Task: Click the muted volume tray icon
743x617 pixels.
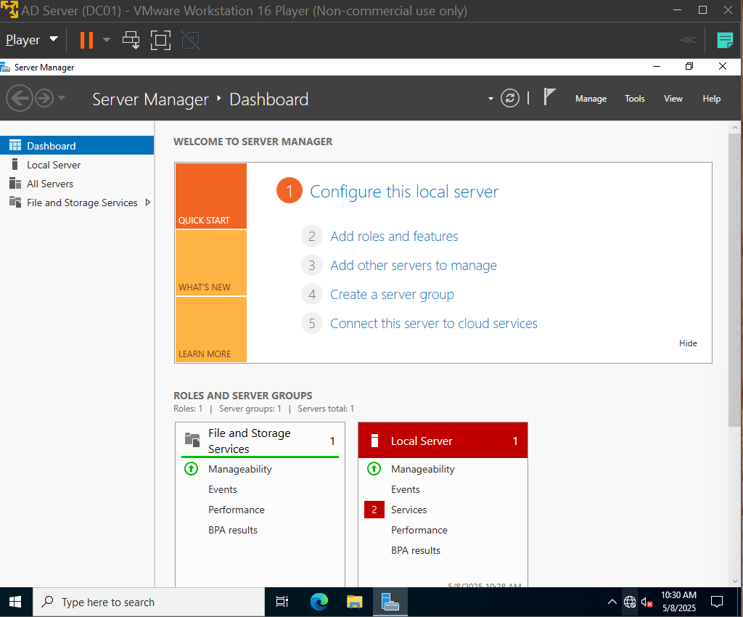Action: pos(646,602)
